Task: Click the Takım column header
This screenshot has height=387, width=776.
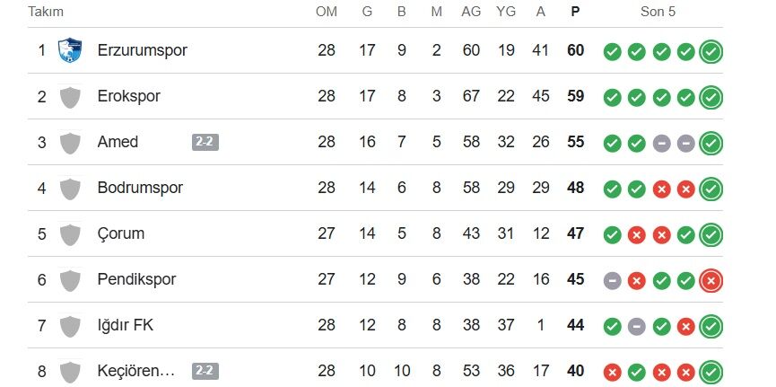Action: pos(46,13)
